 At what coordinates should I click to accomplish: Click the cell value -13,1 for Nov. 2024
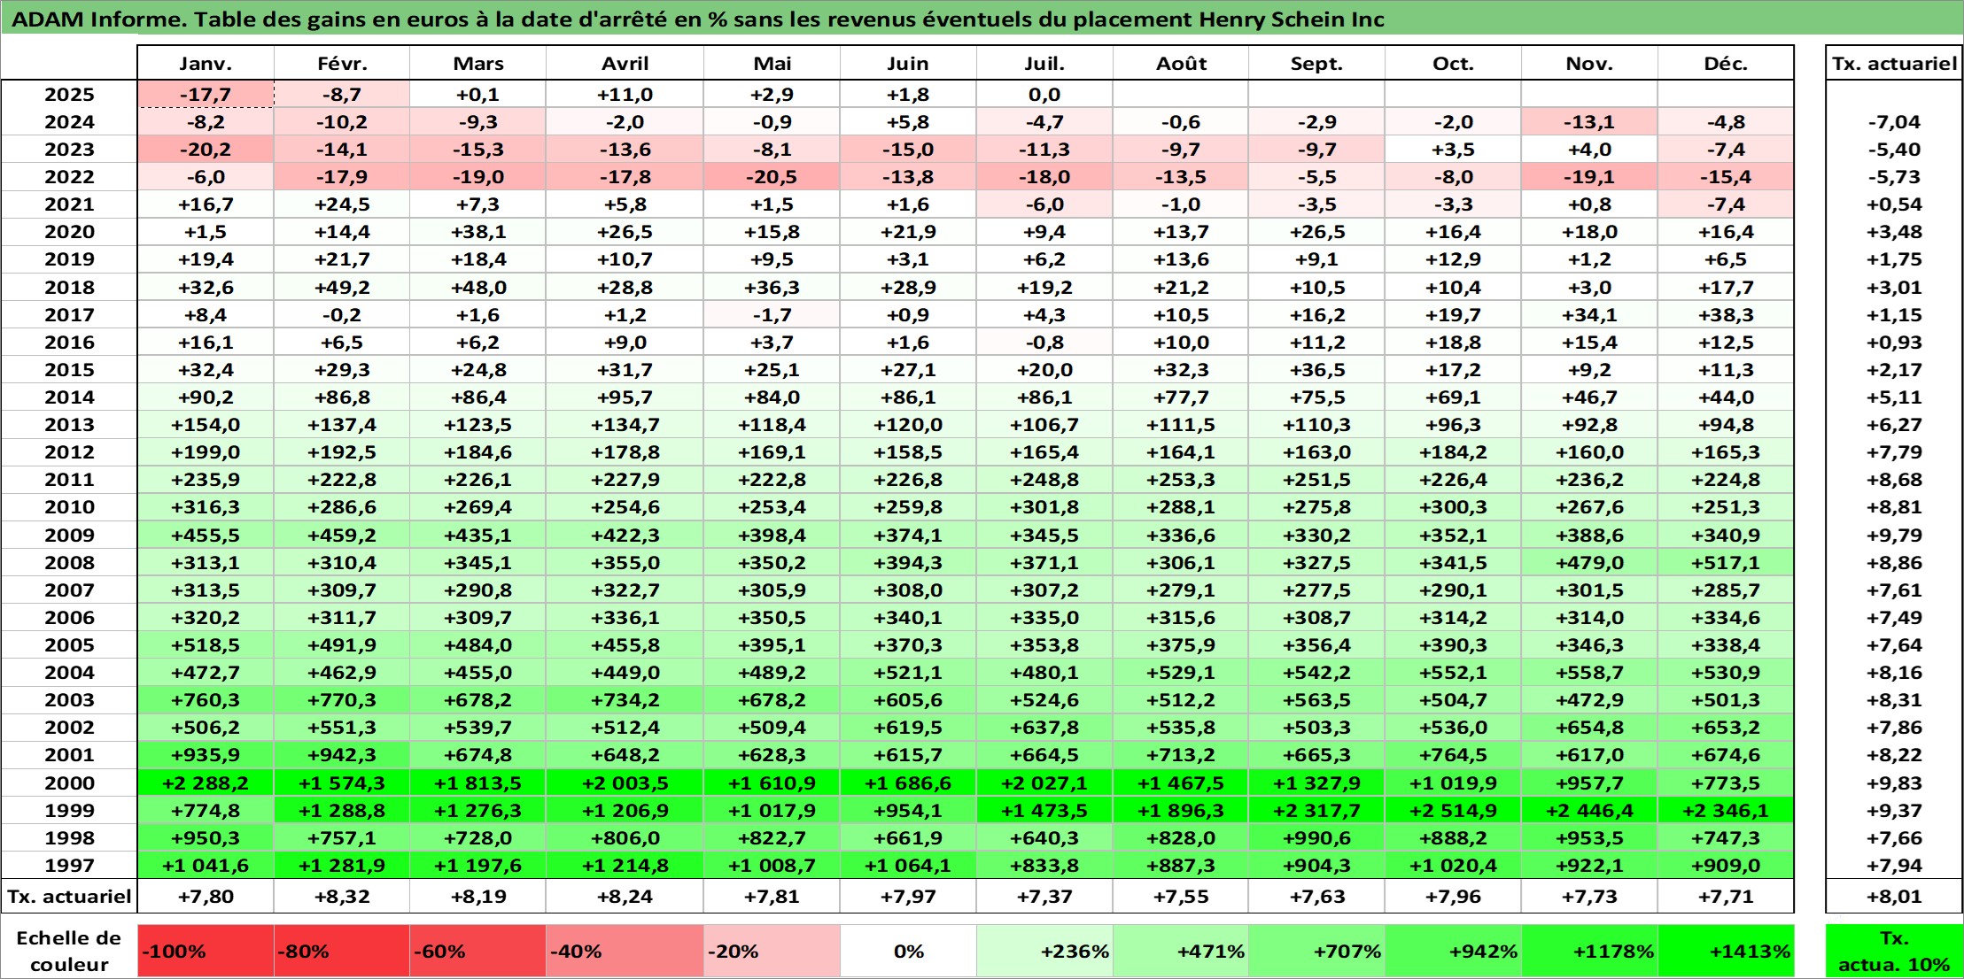[1589, 121]
